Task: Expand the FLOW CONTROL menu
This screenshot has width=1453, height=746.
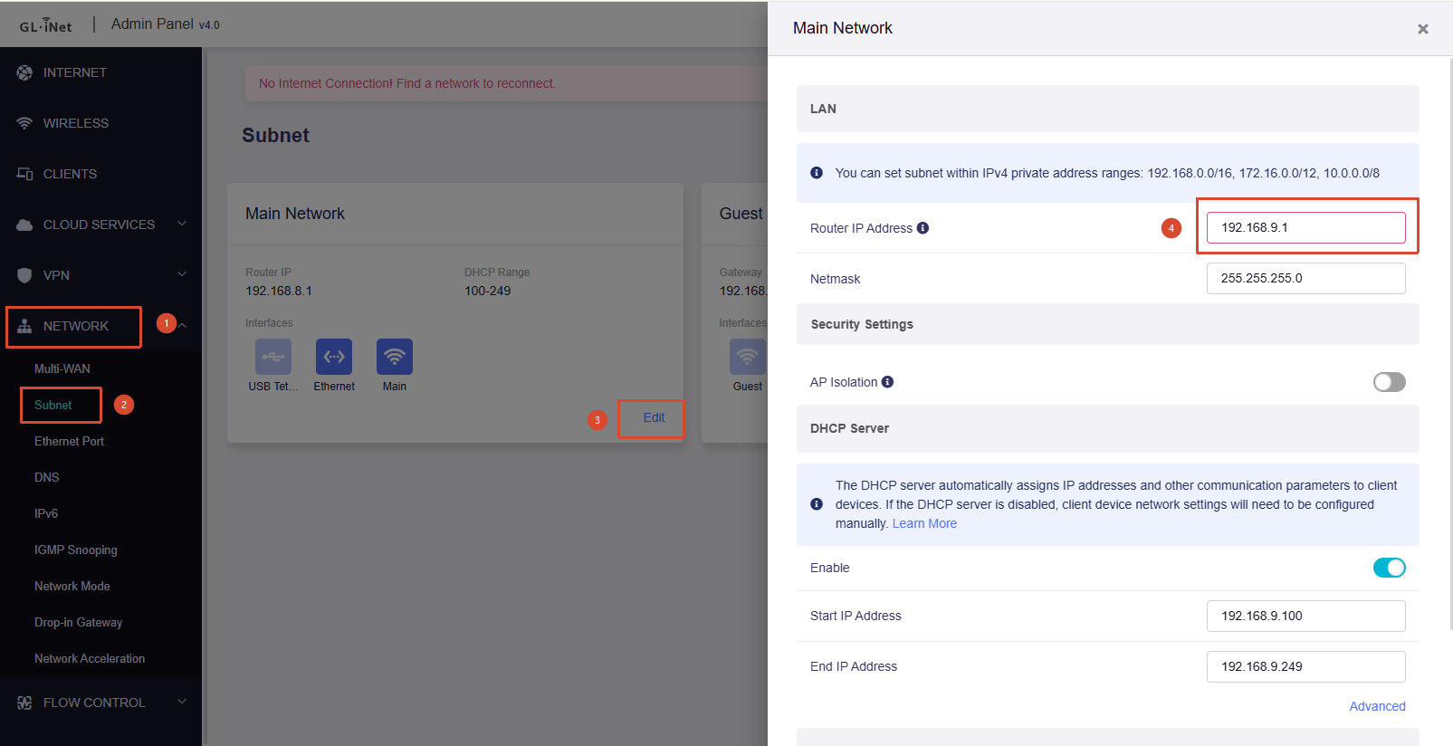Action: coord(182,703)
